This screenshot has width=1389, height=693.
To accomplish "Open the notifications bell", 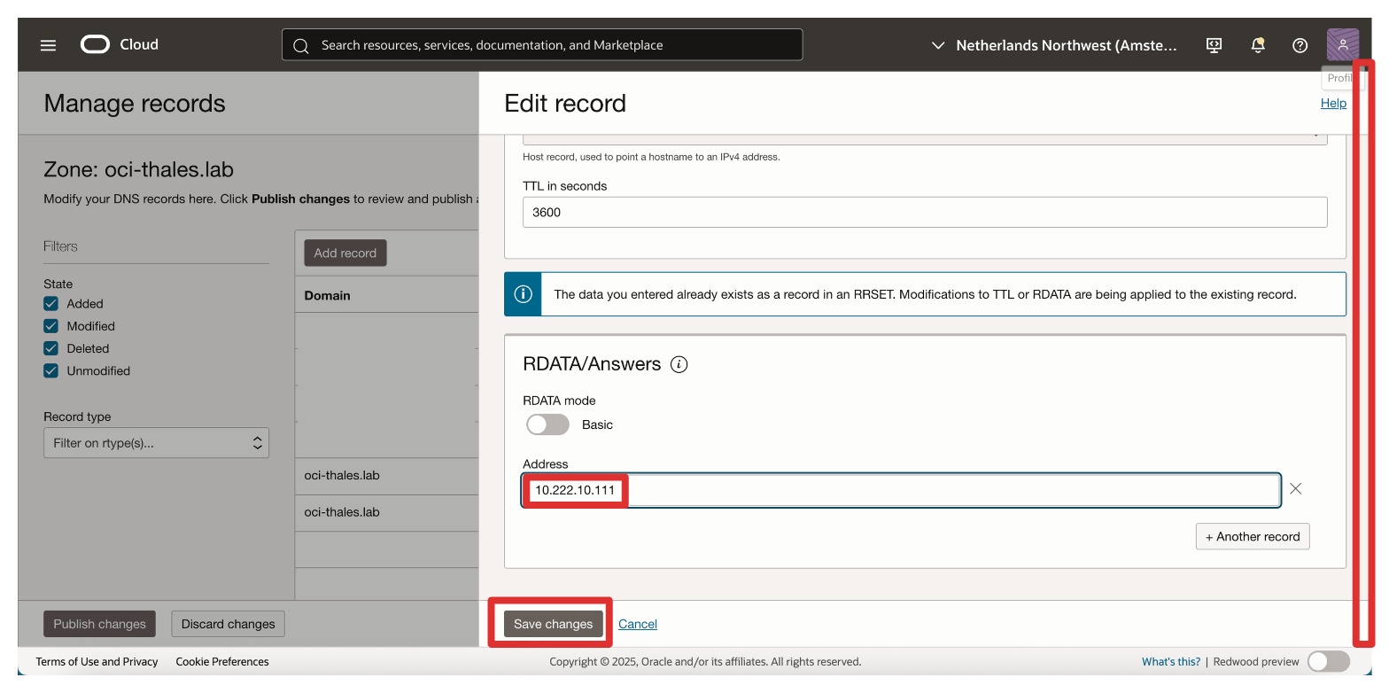I will 1257,45.
